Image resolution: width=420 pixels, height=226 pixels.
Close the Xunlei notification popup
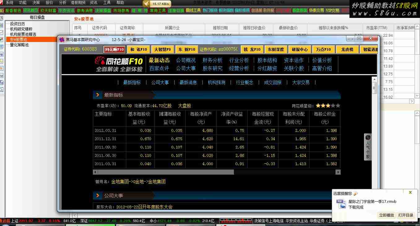[x=410, y=193]
